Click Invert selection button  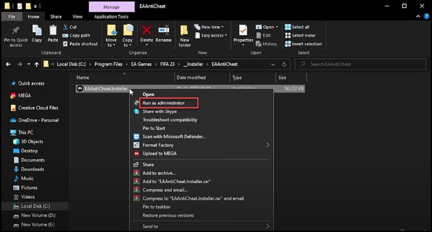[306, 44]
